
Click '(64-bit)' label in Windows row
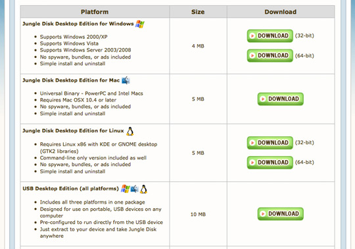tap(304, 55)
